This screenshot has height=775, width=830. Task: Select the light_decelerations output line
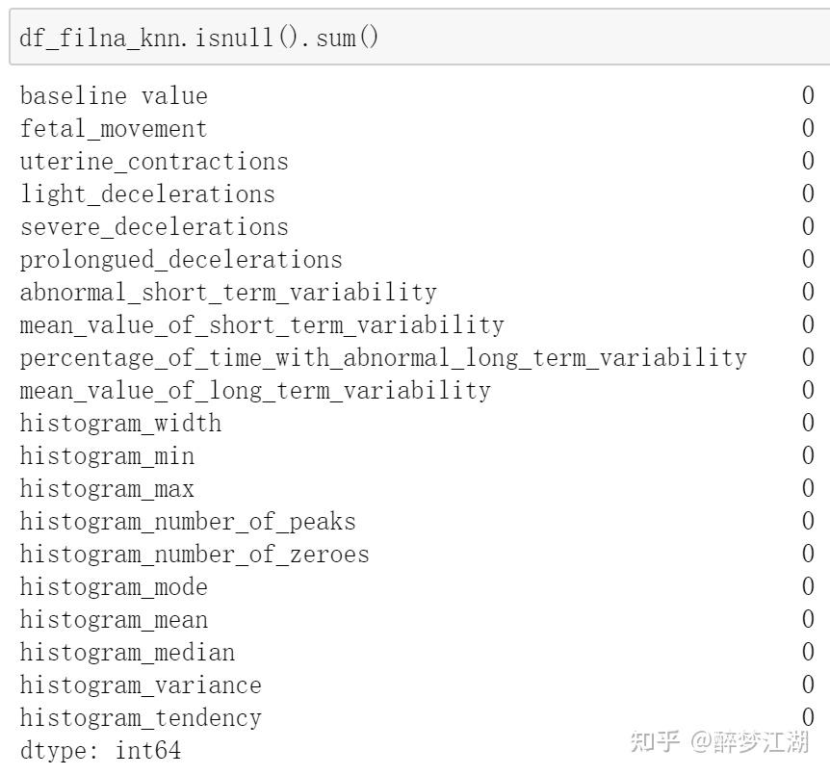(417, 194)
